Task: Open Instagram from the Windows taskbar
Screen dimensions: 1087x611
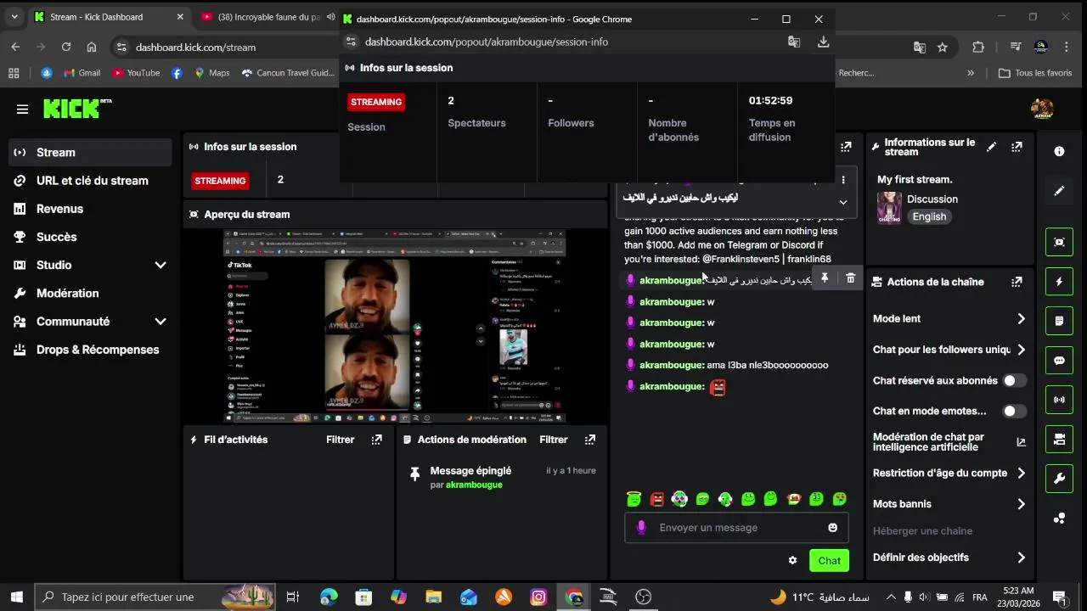Action: point(538,597)
